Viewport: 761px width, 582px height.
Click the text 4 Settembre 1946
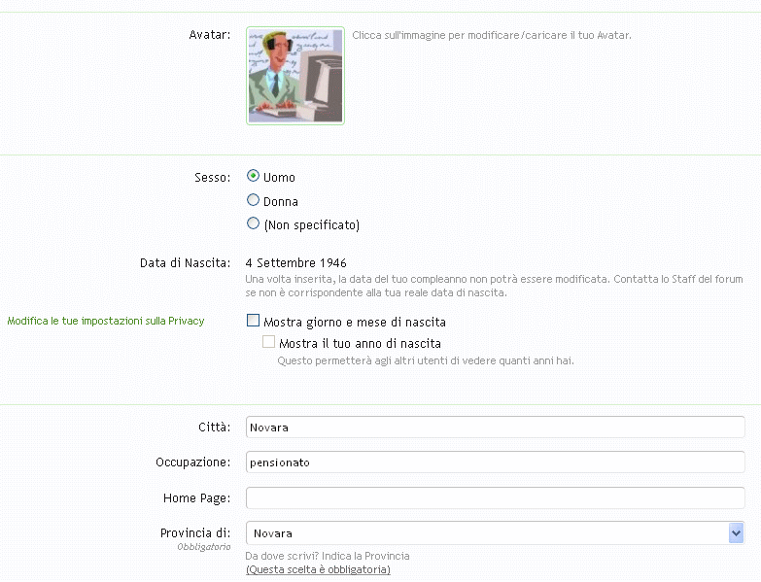[296, 263]
